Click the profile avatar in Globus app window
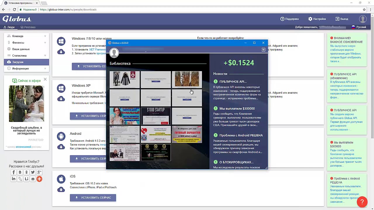The width and height of the screenshot is (374, 210). 114,53
